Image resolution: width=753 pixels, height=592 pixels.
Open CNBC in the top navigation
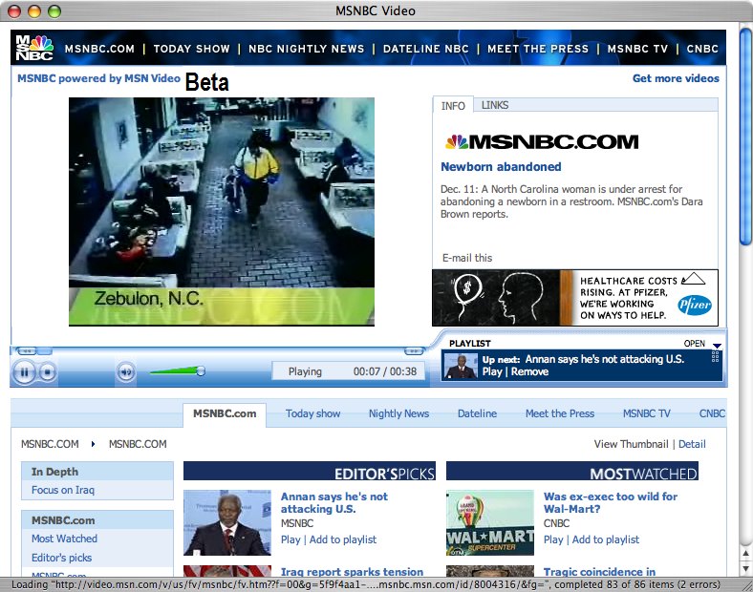coord(702,49)
